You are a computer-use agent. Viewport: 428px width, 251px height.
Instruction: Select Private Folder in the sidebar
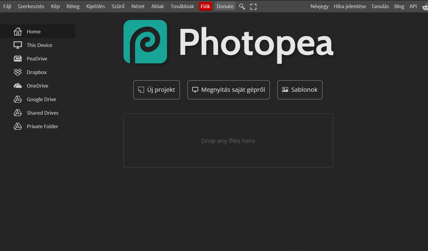(x=42, y=126)
